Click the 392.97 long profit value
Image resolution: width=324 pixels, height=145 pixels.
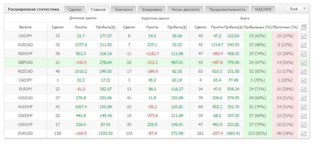(x=106, y=89)
